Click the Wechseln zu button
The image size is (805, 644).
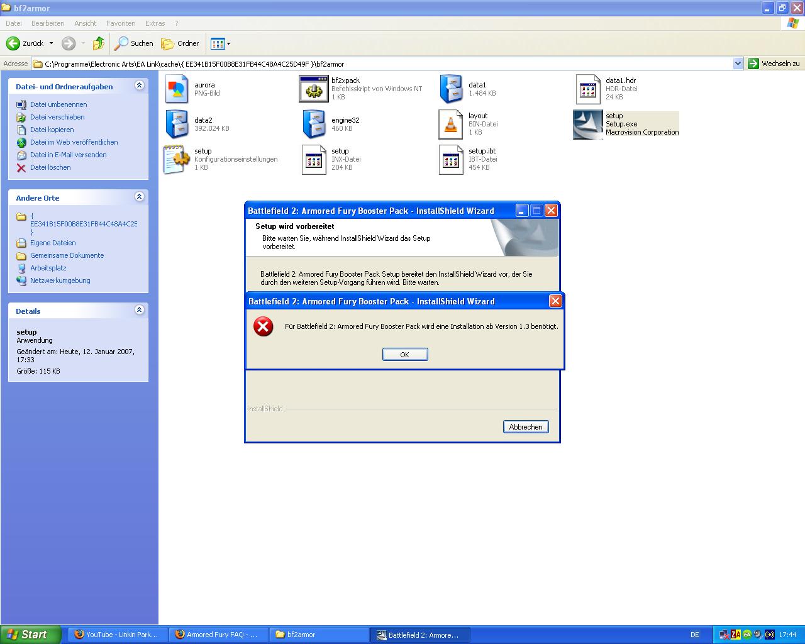tap(774, 64)
